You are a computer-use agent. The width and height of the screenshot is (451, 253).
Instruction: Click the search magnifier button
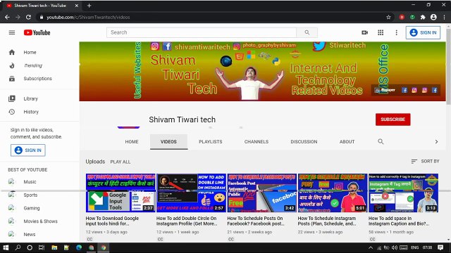pos(307,32)
